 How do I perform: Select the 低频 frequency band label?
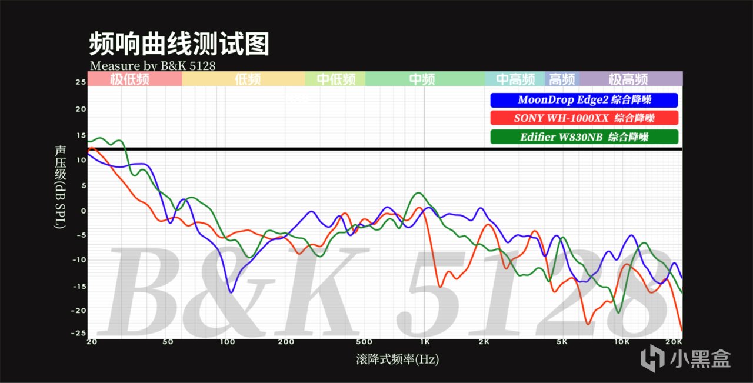click(x=246, y=79)
